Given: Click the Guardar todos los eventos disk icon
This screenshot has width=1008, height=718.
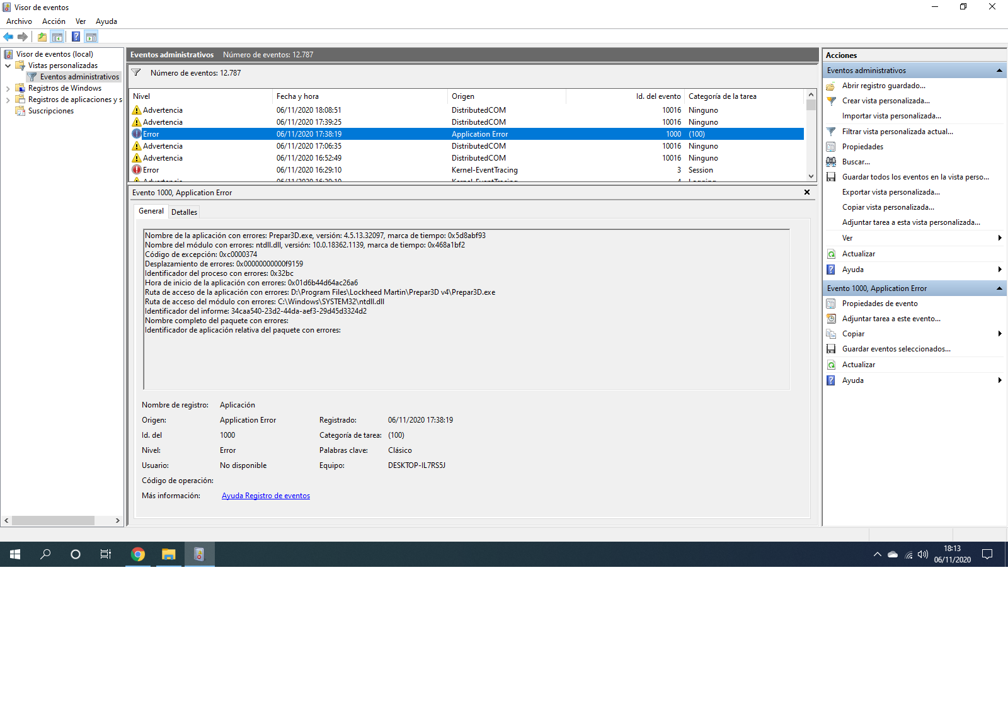Looking at the screenshot, I should (831, 177).
